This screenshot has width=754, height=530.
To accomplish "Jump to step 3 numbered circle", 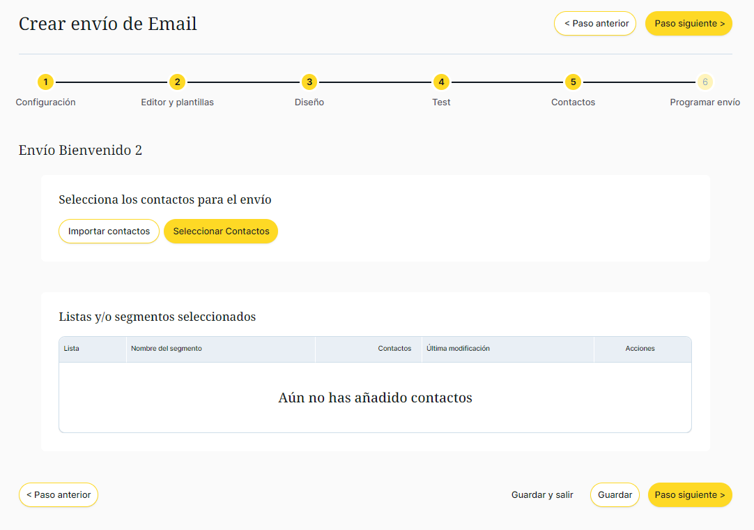I will (309, 82).
